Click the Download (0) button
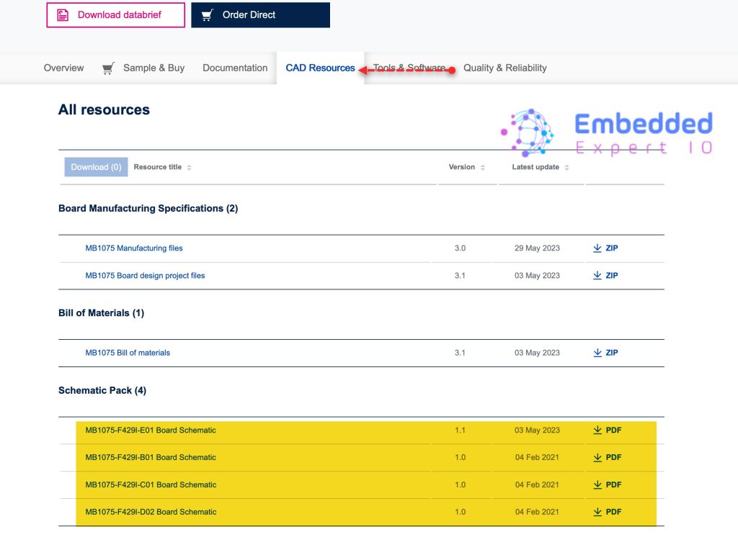This screenshot has width=738, height=545. pos(96,167)
